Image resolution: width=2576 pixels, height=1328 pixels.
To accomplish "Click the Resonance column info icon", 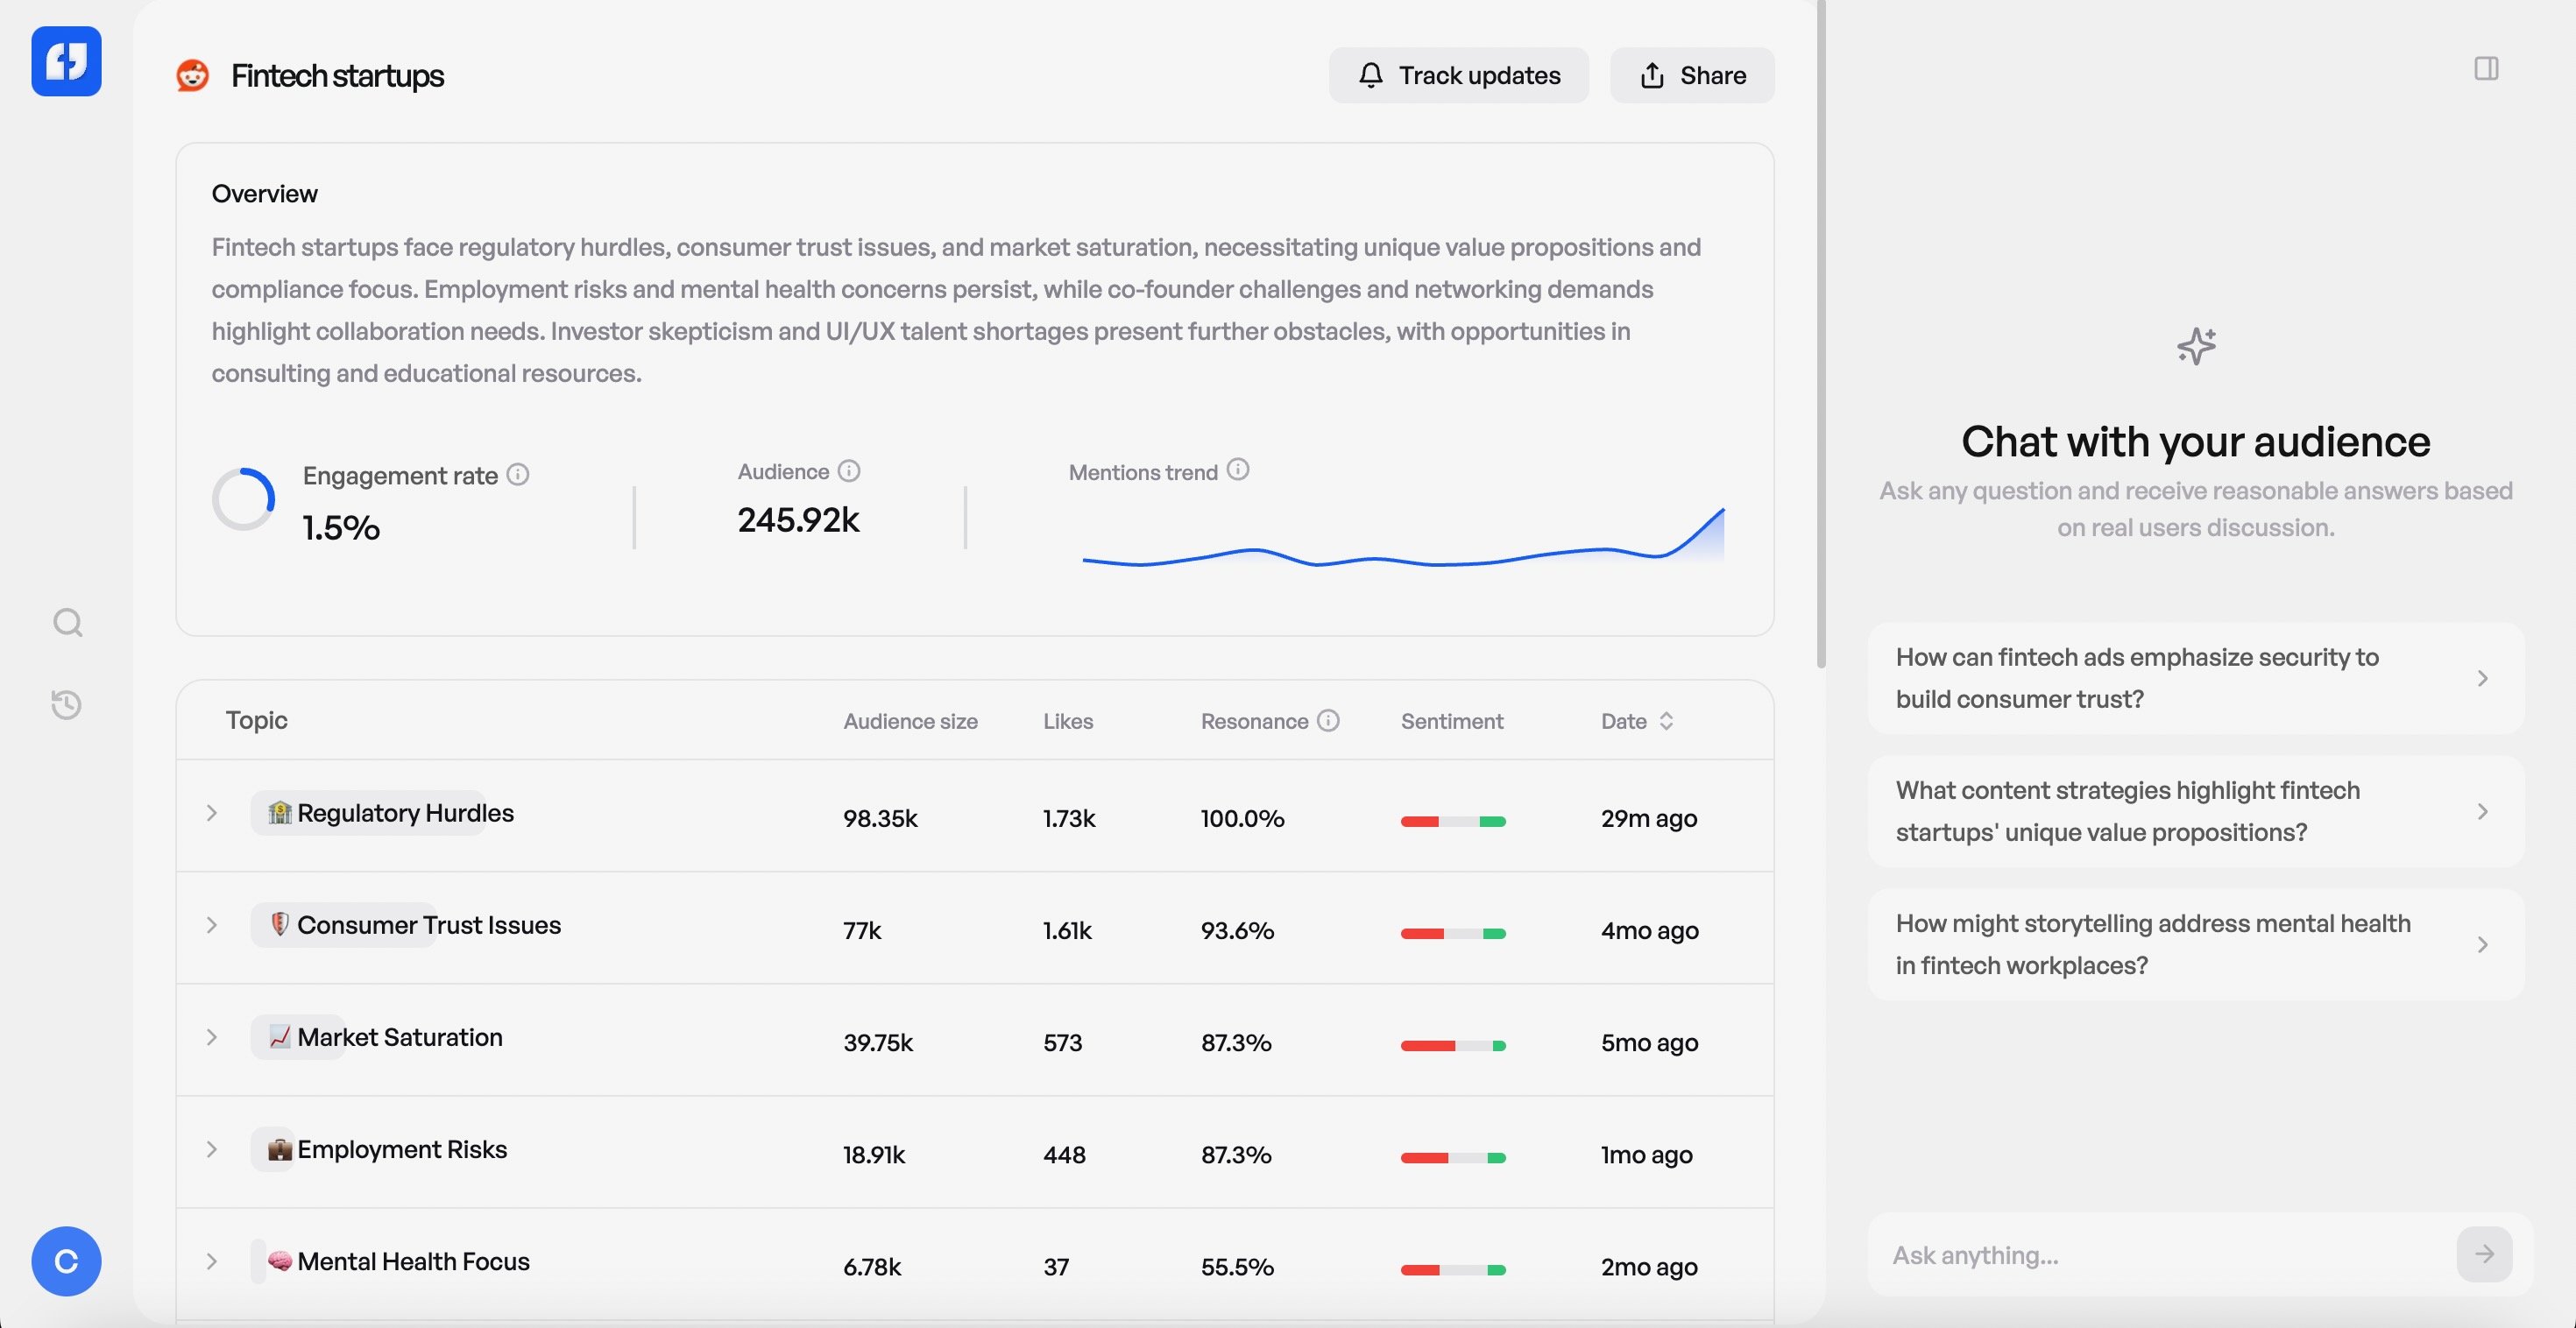I will [1328, 721].
